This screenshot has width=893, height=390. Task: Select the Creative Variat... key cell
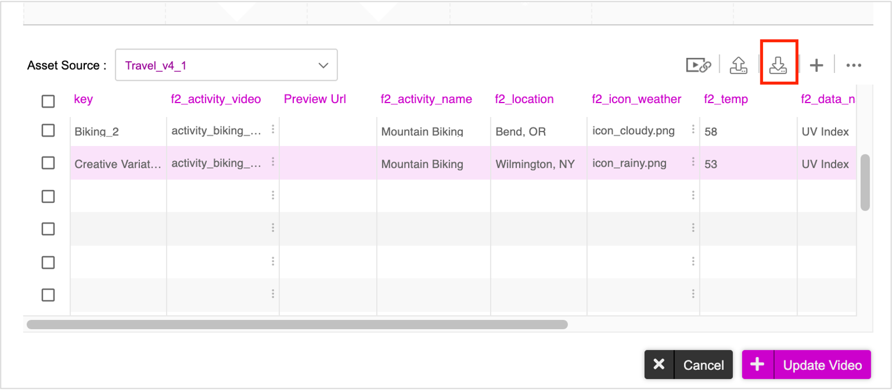tap(118, 164)
